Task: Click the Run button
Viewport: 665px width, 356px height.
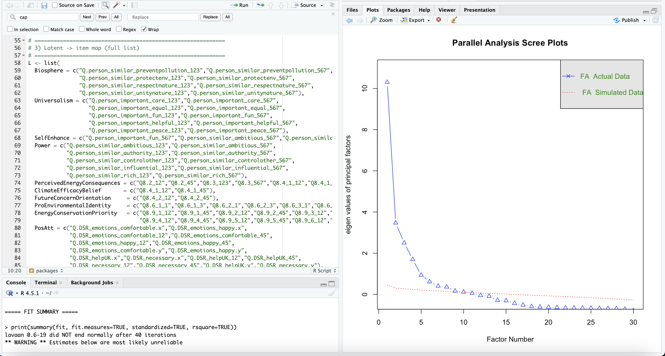Action: click(239, 5)
